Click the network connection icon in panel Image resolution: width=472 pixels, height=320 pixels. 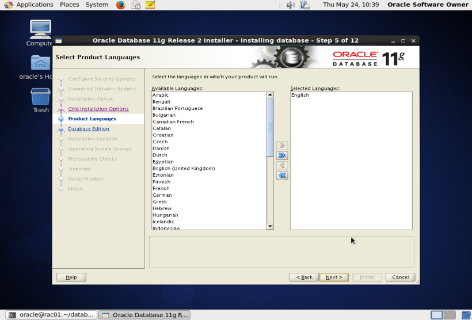click(x=304, y=5)
